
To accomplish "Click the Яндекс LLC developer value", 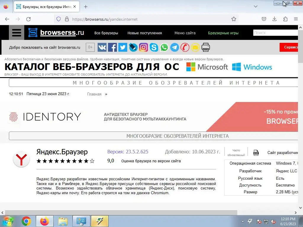I will point(286,171).
